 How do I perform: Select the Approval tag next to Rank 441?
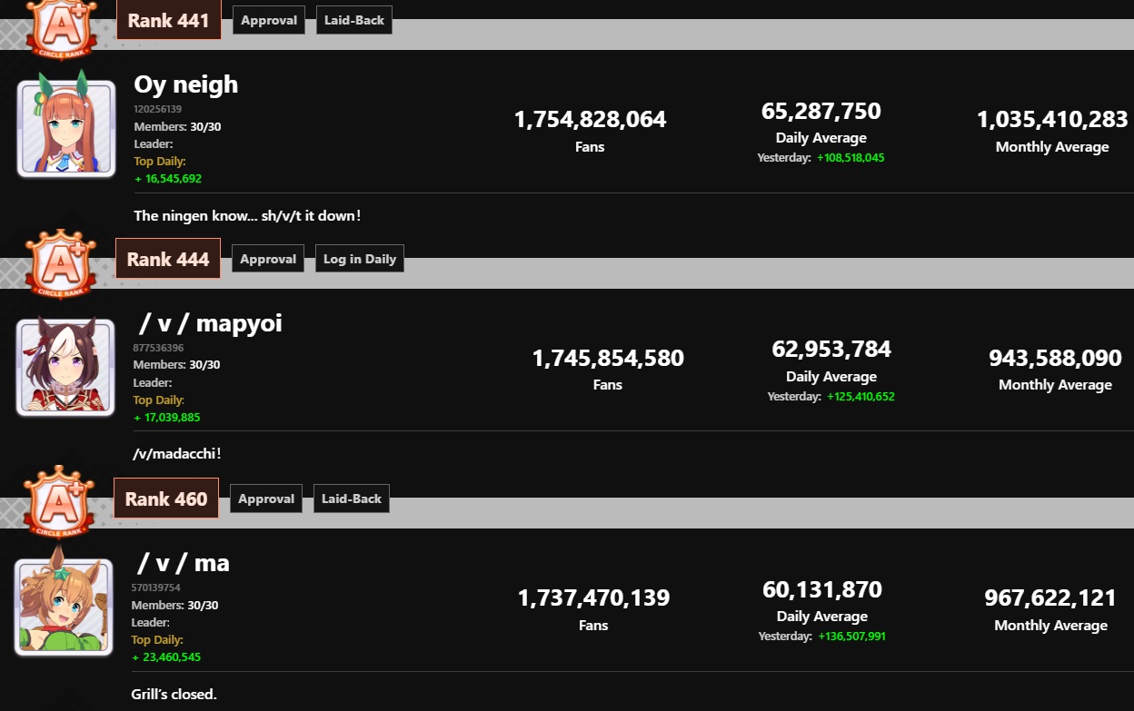pyautogui.click(x=269, y=20)
